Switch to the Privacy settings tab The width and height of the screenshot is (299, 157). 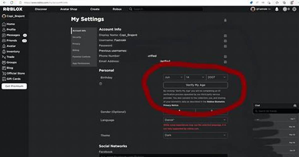(x=84, y=44)
